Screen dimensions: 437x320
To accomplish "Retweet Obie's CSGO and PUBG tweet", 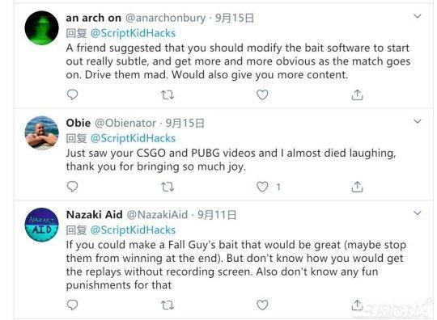I will [x=168, y=187].
